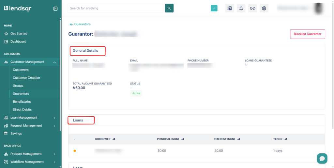Click the Customer Management people icon
334x168 pixels.
click(x=6, y=62)
